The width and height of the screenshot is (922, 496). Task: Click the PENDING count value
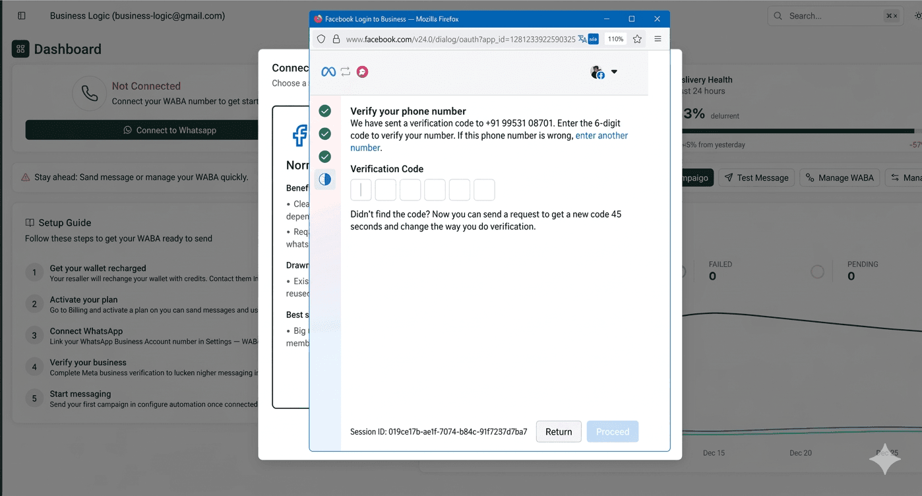tap(851, 276)
